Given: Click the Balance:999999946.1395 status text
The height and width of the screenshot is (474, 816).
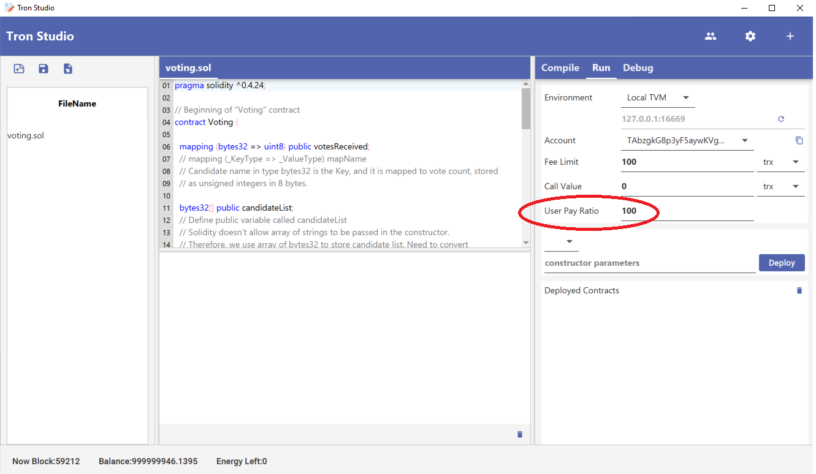Looking at the screenshot, I should 148,461.
